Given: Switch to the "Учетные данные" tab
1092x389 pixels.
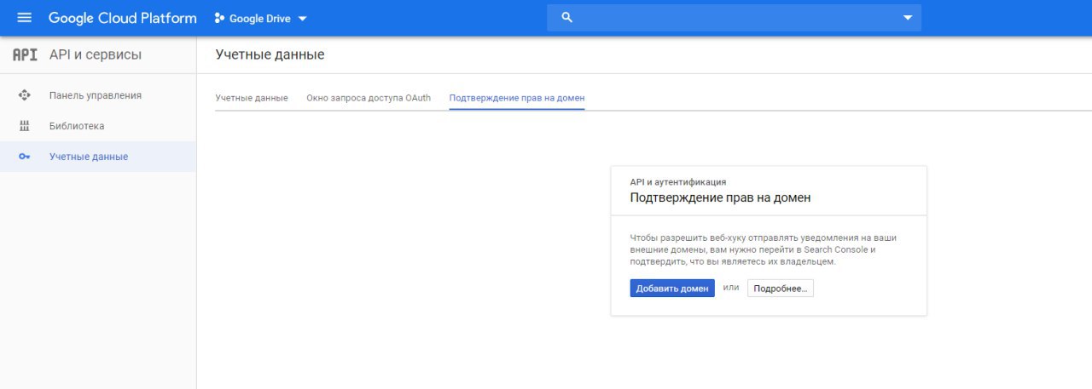Looking at the screenshot, I should (252, 98).
